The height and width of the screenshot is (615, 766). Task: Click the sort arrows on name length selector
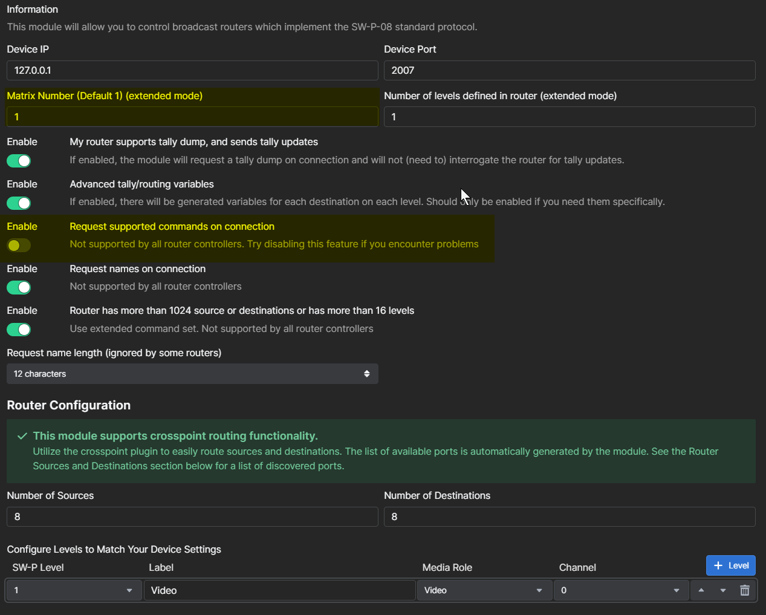click(x=366, y=374)
